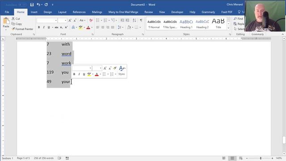Toggle Bold in the mini toolbar
Viewport: 286px width, 161px height.
coord(74,74)
